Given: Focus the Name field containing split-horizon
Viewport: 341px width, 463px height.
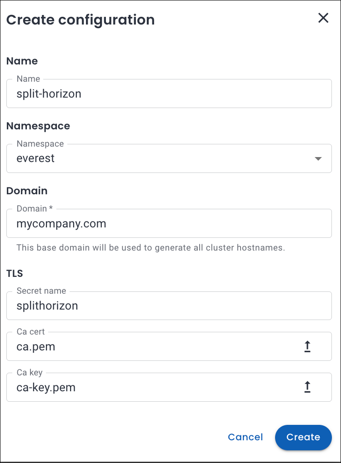Looking at the screenshot, I should coord(168,94).
